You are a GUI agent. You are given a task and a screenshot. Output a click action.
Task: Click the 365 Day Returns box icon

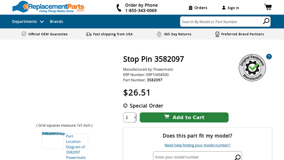click(159, 34)
